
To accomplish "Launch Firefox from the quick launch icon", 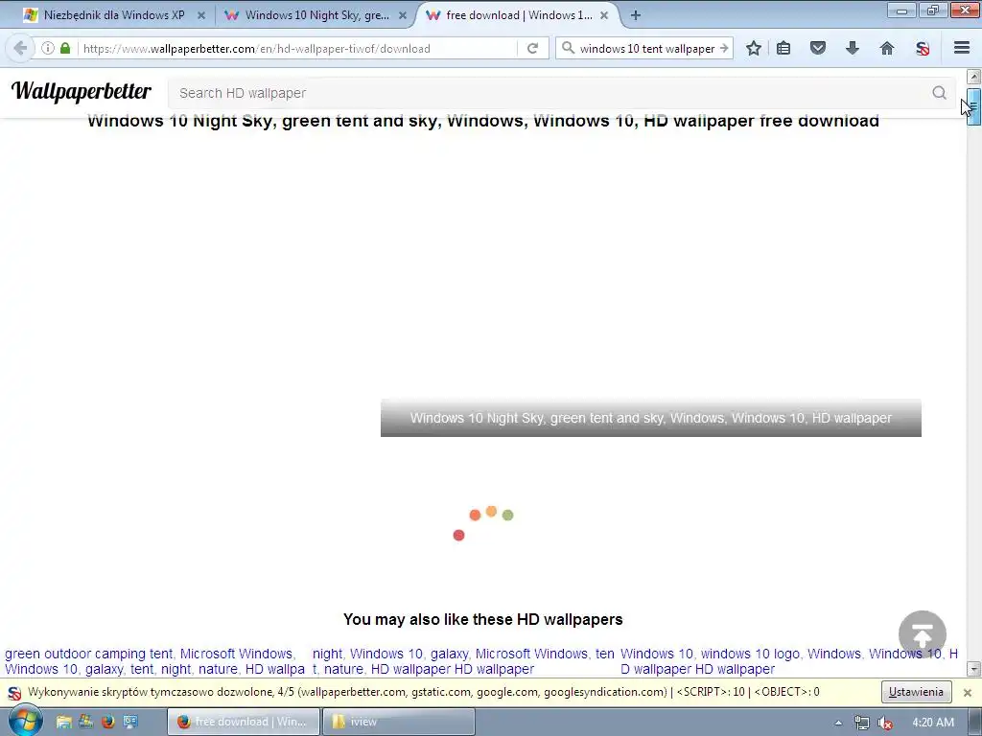I will pyautogui.click(x=107, y=722).
